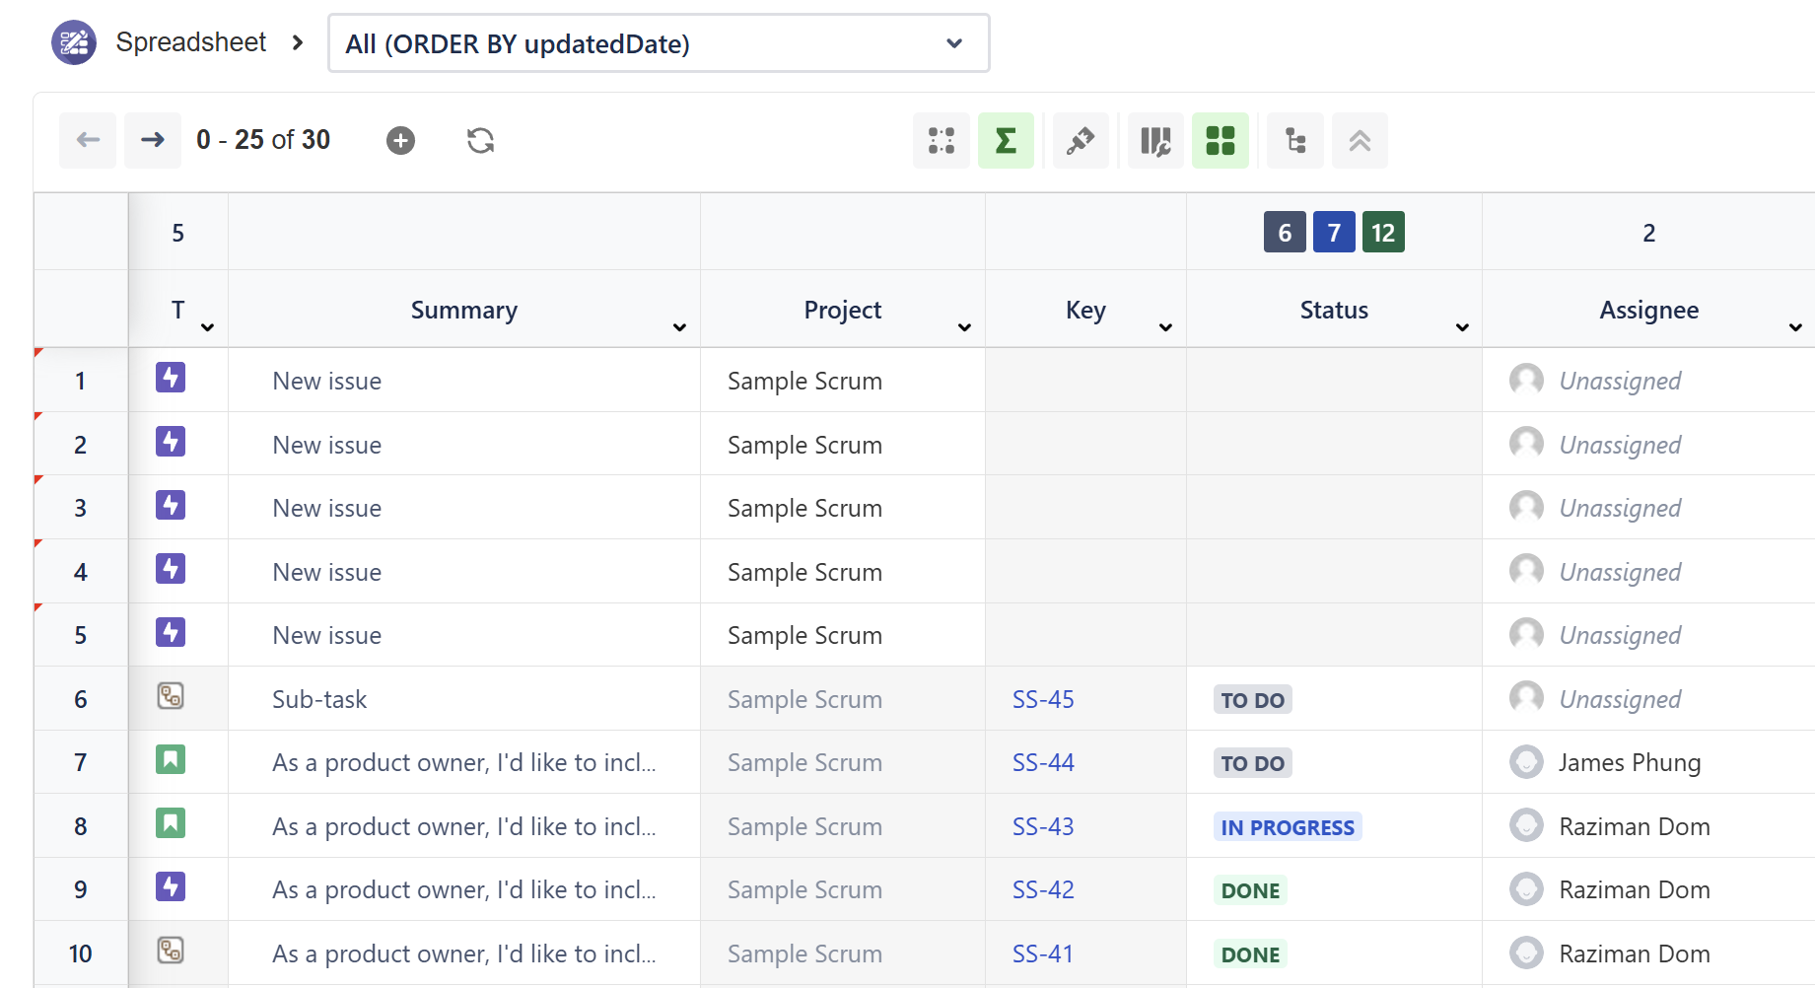Image resolution: width=1815 pixels, height=988 pixels.
Task: Expand the Status column dropdown arrow
Action: coord(1462,327)
